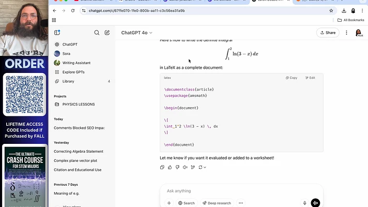Screen dimensions: 368x207
Task: Click the Share button
Action: pos(328,33)
